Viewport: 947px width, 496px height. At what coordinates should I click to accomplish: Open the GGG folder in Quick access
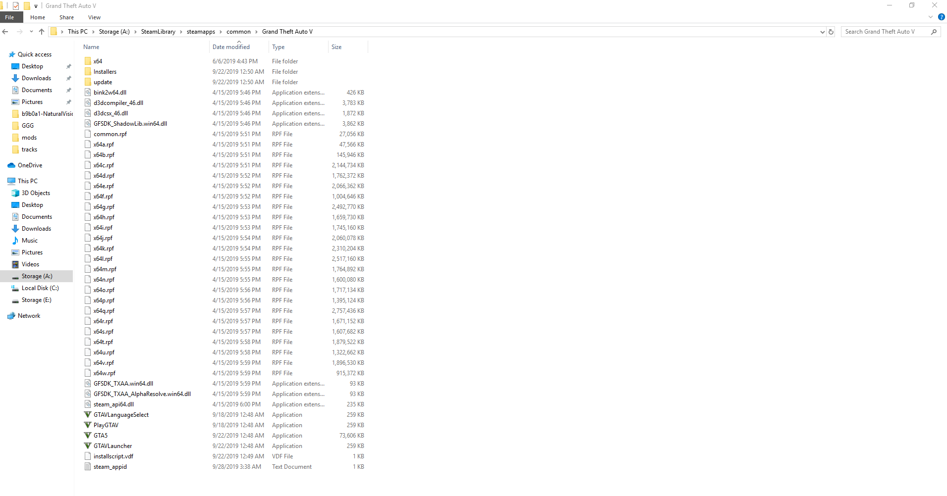[x=28, y=126]
